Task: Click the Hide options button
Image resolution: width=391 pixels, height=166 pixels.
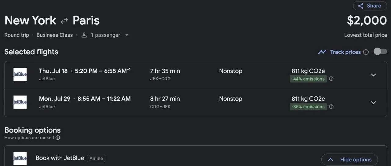Action: [349, 159]
